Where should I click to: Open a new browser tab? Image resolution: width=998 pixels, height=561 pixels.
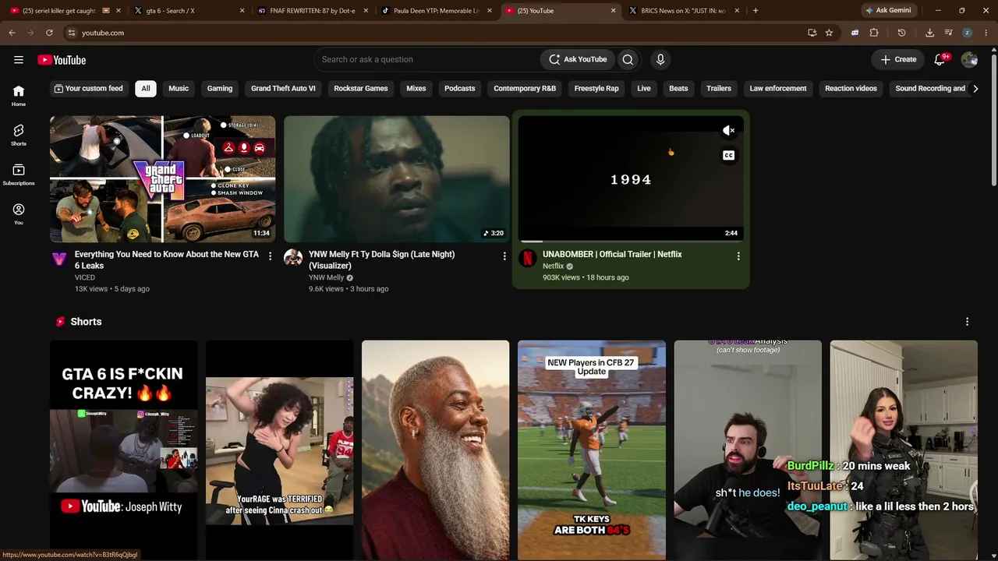pyautogui.click(x=756, y=11)
